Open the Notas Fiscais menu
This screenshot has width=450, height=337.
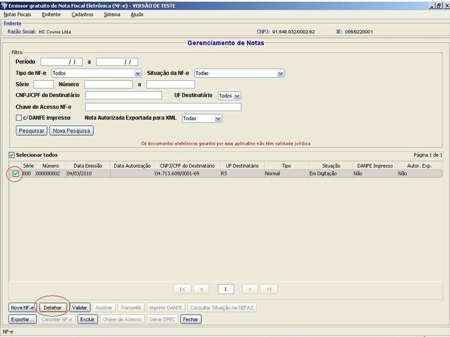[17, 15]
